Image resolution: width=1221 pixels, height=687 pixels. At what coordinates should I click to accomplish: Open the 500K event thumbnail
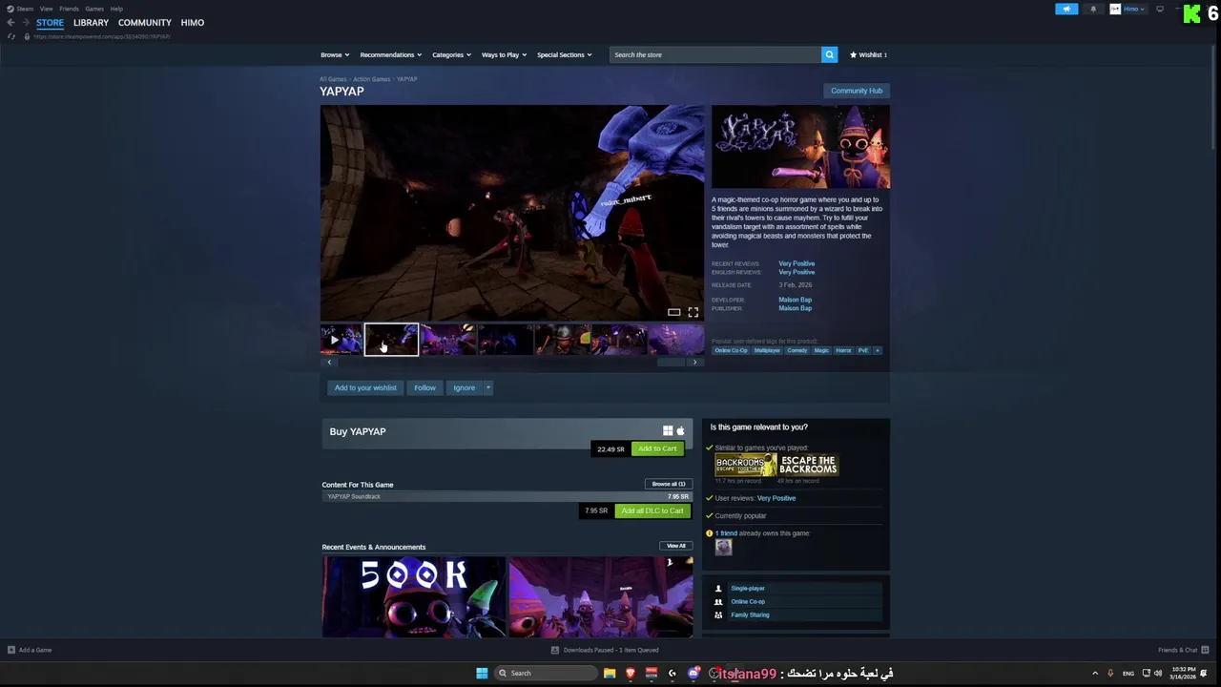(x=413, y=597)
